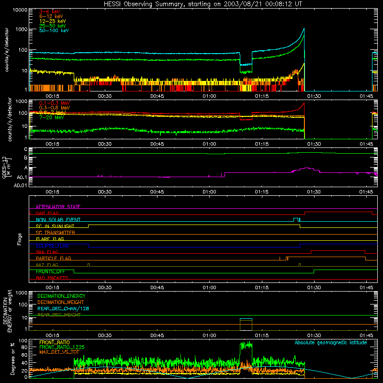Screen dimensions: 383x383
Task: Click the 10000 tick label on top panel
Action: tap(20, 10)
